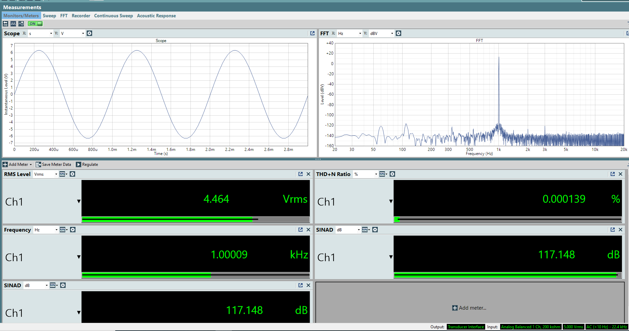This screenshot has height=331, width=629.
Task: Expand Ch1 arrow on bottom-left SINAD meter
Action: pyautogui.click(x=79, y=313)
